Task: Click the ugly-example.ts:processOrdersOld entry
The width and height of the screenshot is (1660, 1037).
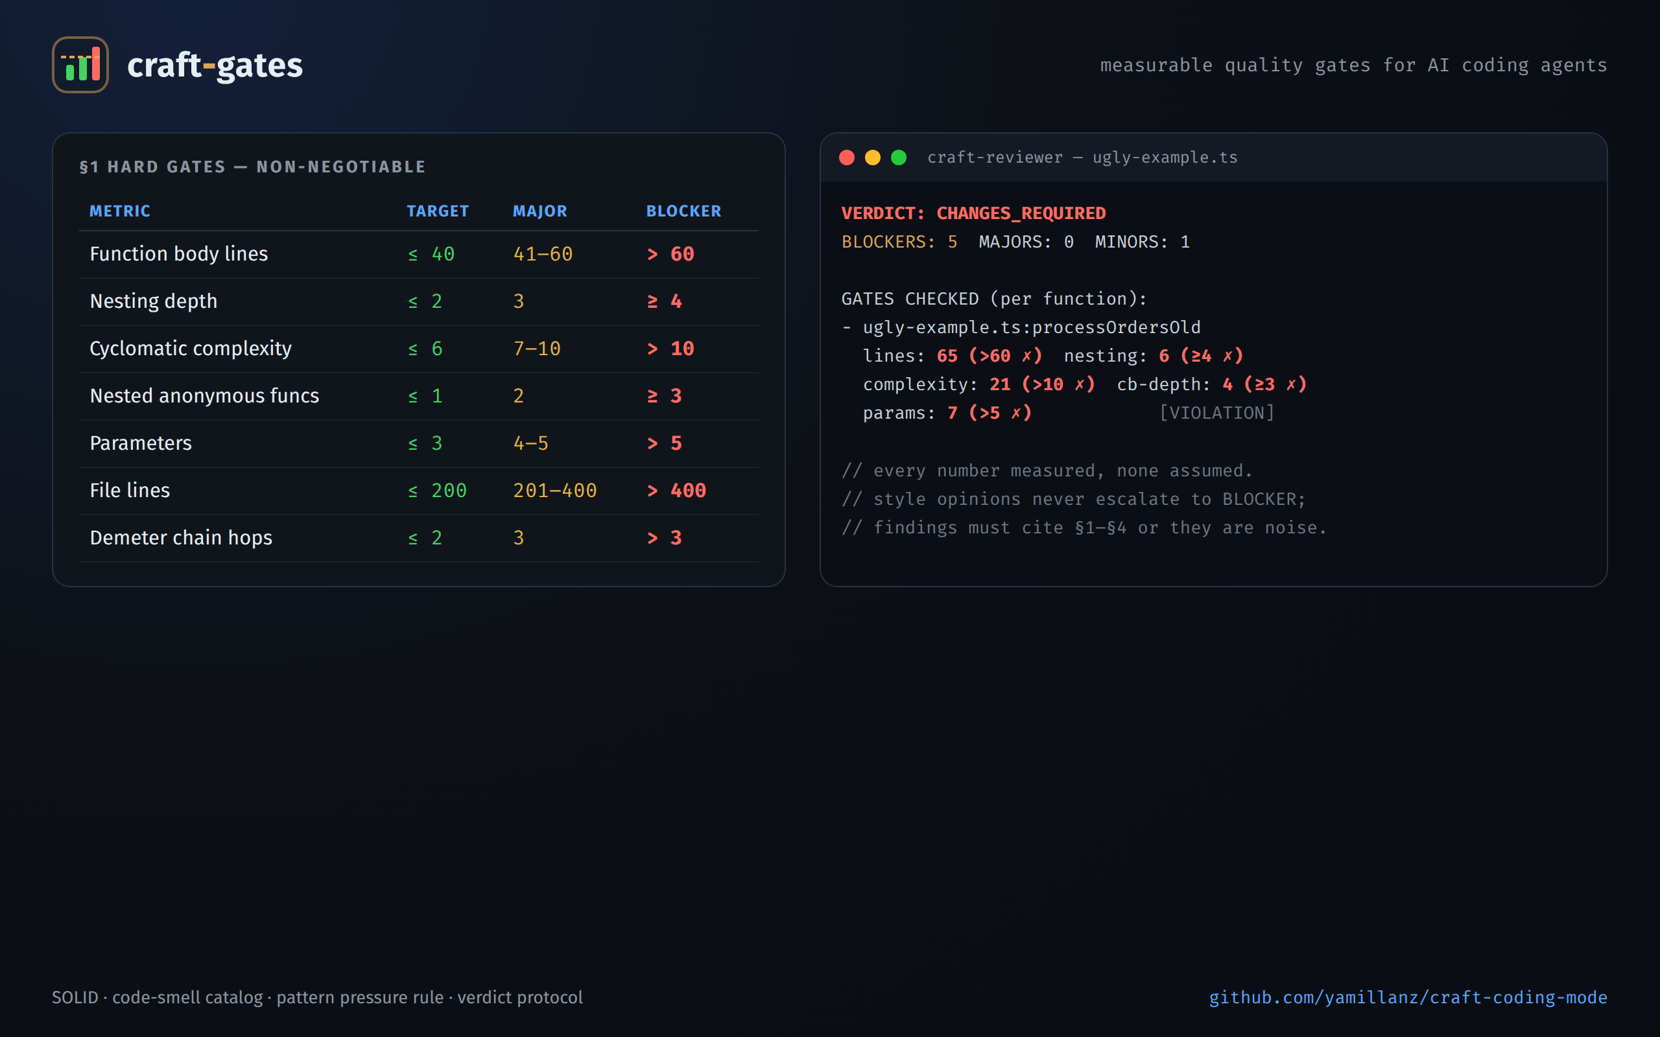Action: pos(1032,328)
